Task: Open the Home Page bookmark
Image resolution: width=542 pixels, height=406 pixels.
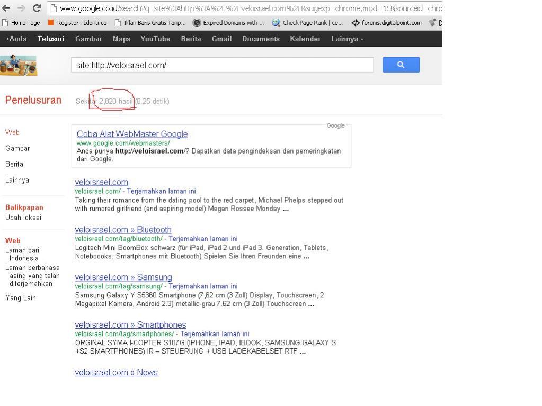Action: 21,23
